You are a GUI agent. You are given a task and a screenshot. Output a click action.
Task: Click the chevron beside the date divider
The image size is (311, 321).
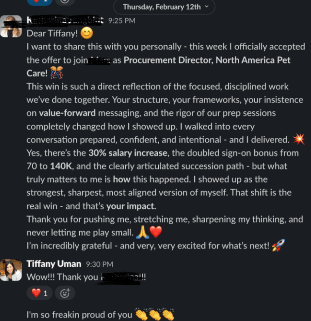(x=207, y=7)
